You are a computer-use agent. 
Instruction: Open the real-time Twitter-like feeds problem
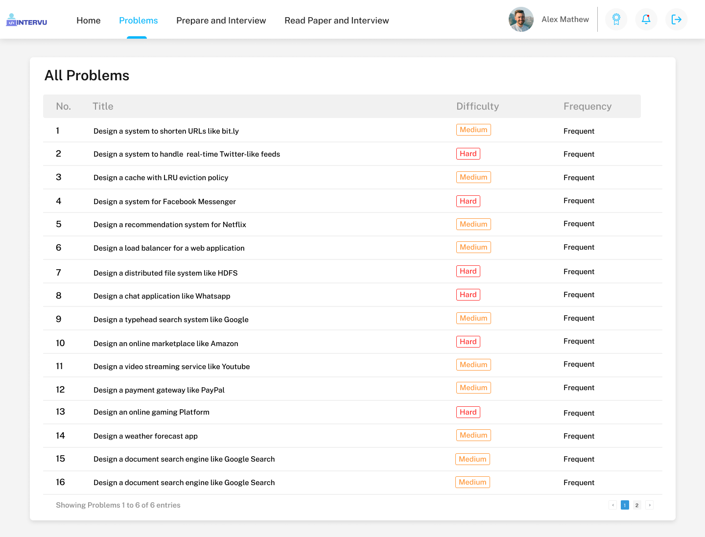click(187, 154)
